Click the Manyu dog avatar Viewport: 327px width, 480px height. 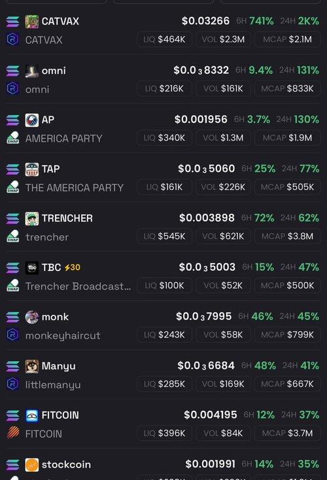pos(32,366)
